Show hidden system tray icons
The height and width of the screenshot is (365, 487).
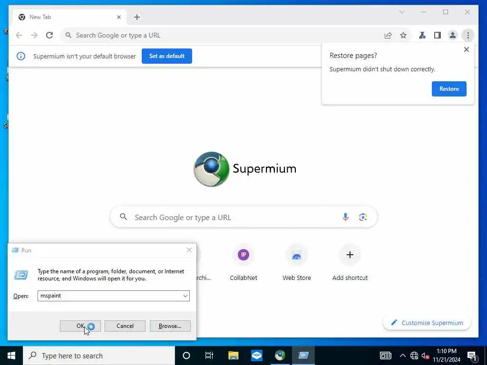pos(402,355)
